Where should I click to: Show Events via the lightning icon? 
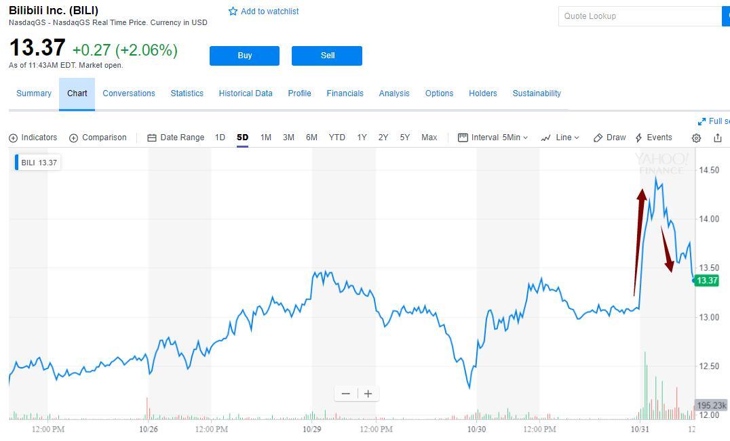(x=639, y=138)
